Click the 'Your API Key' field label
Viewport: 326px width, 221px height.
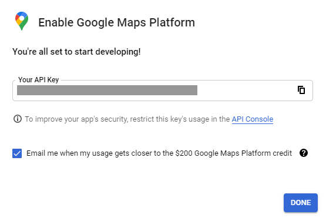(38, 80)
